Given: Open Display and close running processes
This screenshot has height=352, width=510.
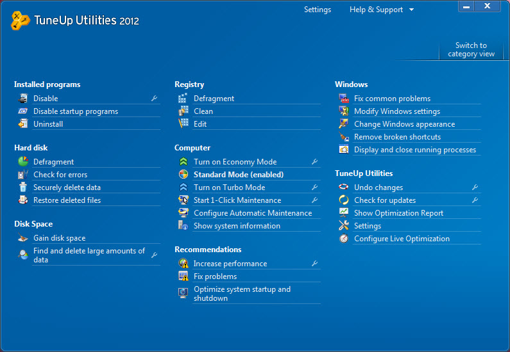Looking at the screenshot, I should pyautogui.click(x=415, y=150).
